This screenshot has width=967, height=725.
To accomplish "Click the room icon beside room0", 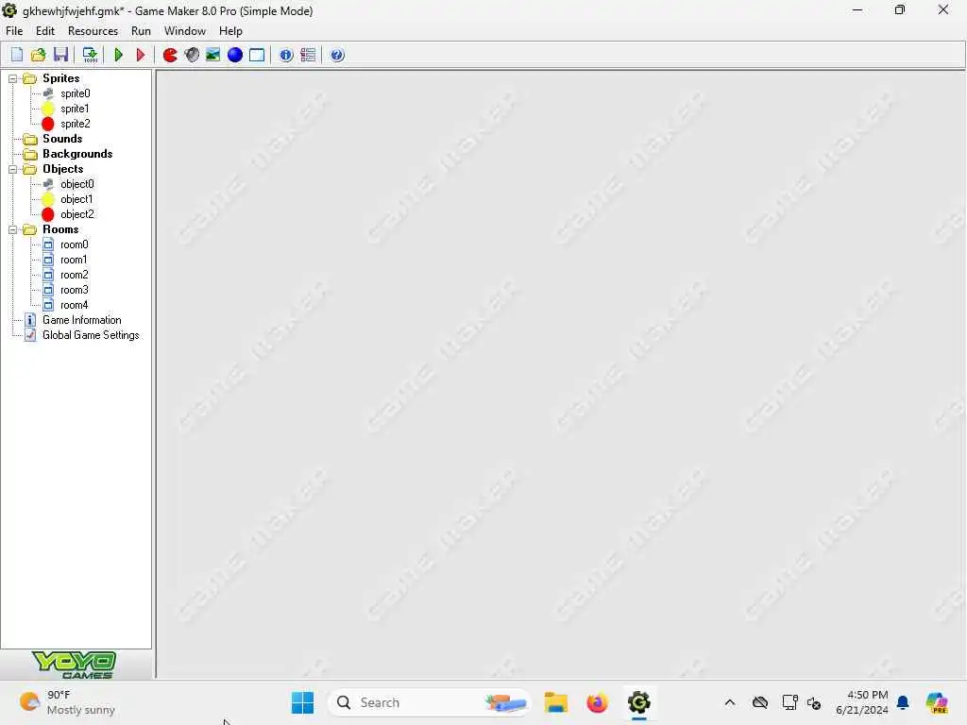I will pyautogui.click(x=48, y=244).
